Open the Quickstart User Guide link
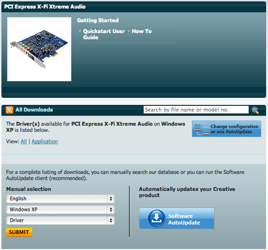Image resolution: width=268 pixels, height=250 pixels. [x=104, y=34]
